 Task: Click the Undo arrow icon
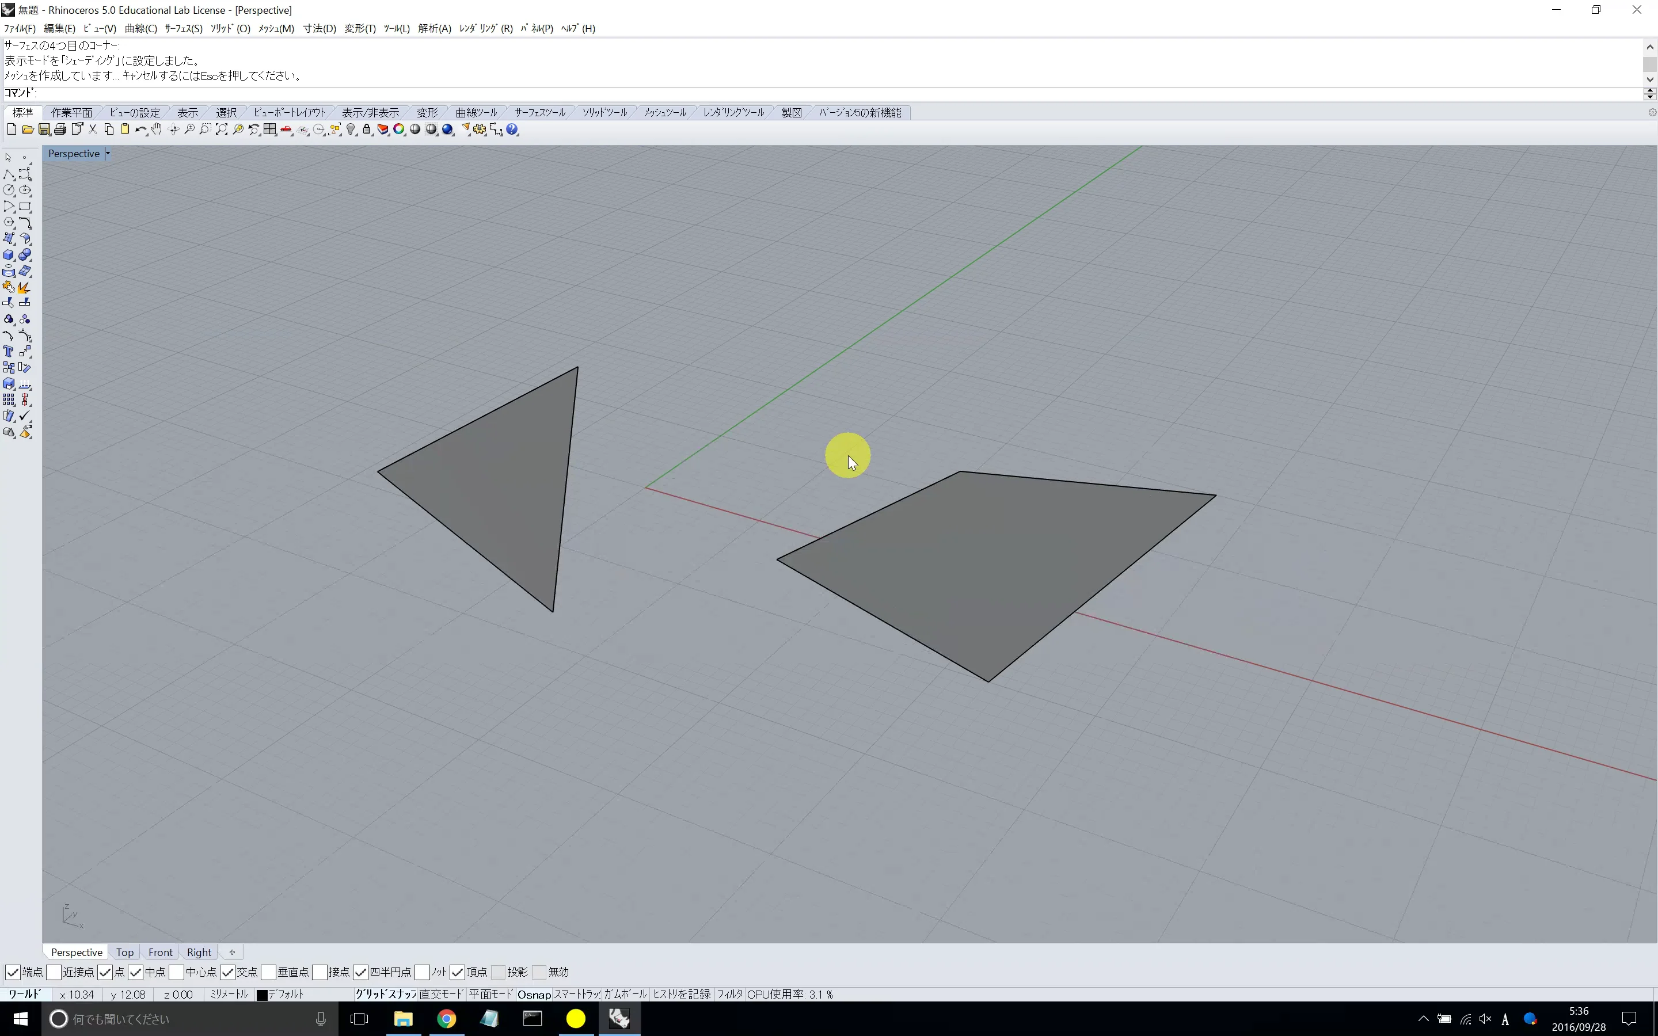coord(141,129)
